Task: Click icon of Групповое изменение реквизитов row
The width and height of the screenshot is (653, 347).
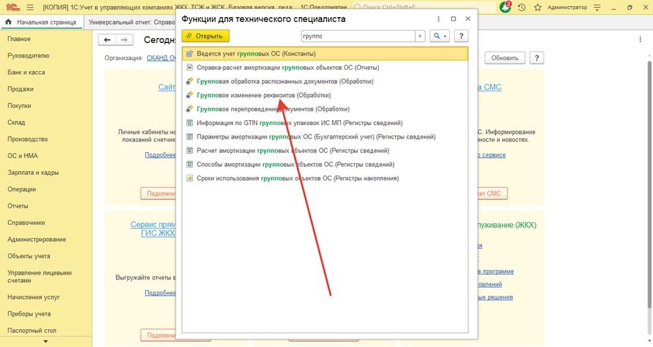Action: click(x=189, y=95)
